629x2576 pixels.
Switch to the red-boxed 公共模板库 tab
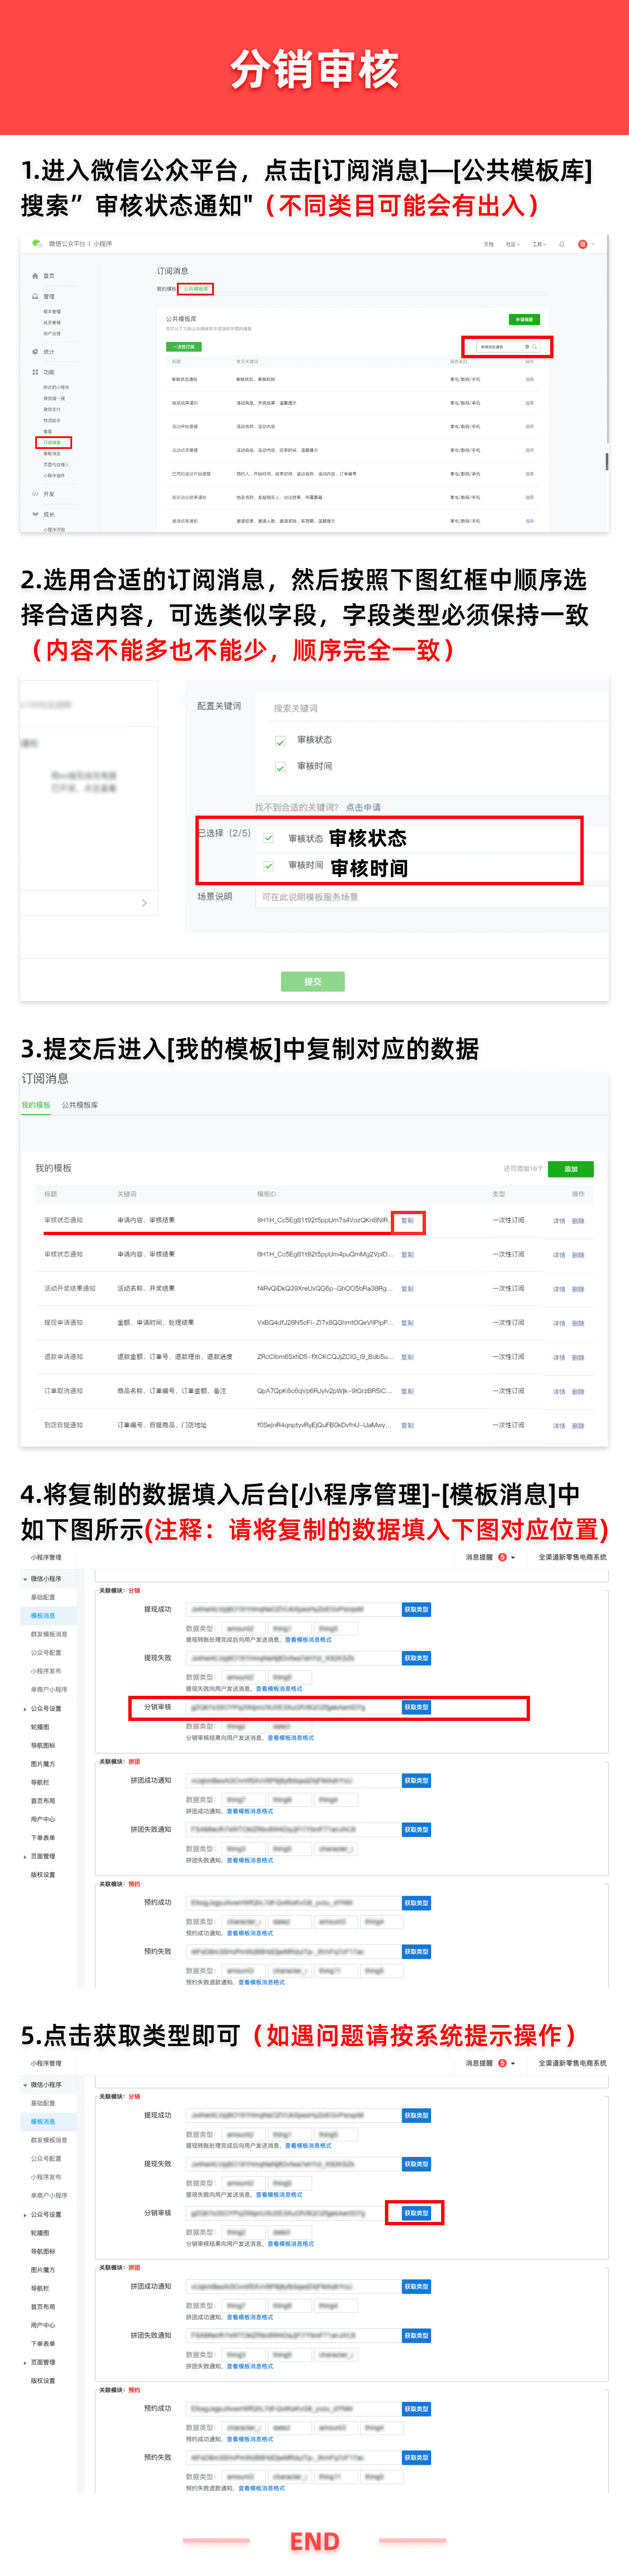(196, 289)
